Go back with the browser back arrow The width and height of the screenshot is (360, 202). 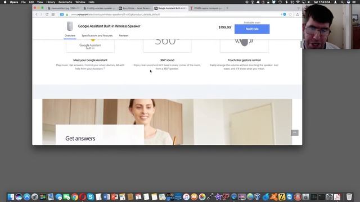(37, 15)
